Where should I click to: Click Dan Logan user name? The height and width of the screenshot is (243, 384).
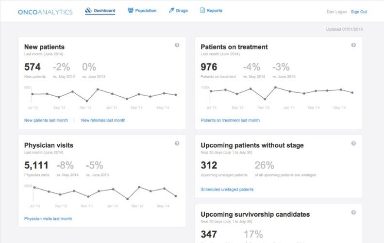337,12
